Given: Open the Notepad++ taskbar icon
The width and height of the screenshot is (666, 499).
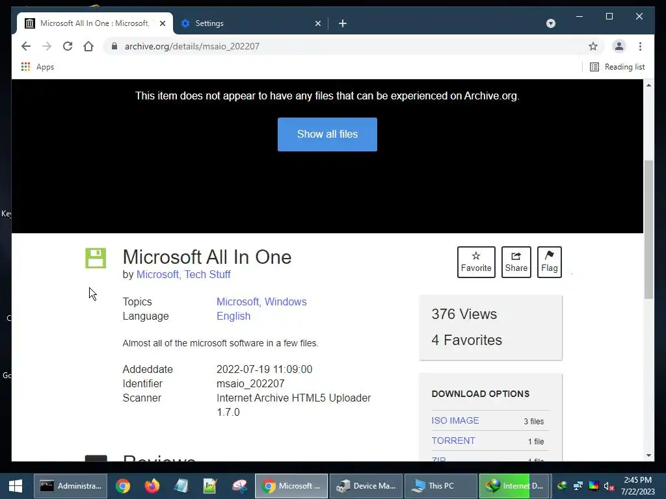Looking at the screenshot, I should point(210,486).
